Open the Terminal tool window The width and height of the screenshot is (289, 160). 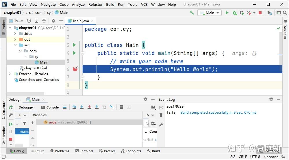(x=84, y=151)
